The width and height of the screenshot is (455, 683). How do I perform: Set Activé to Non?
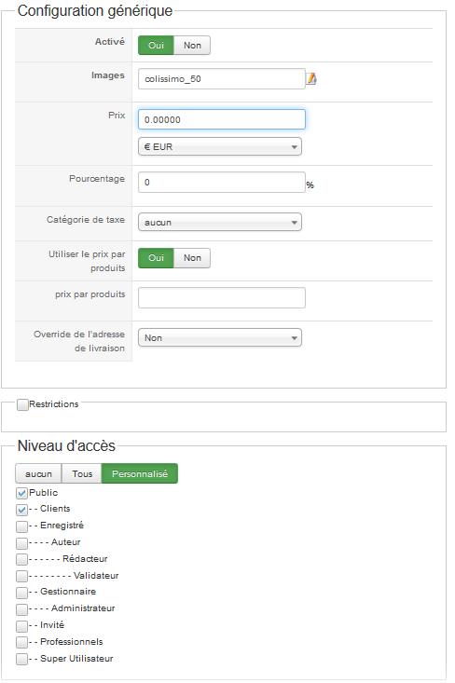(x=192, y=46)
